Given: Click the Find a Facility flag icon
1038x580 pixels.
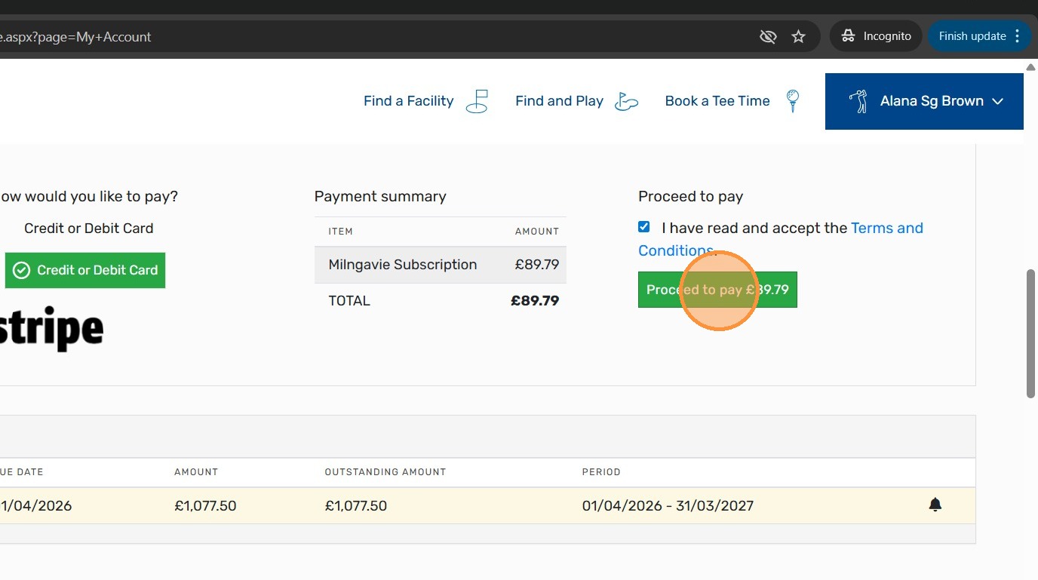Looking at the screenshot, I should (x=477, y=101).
